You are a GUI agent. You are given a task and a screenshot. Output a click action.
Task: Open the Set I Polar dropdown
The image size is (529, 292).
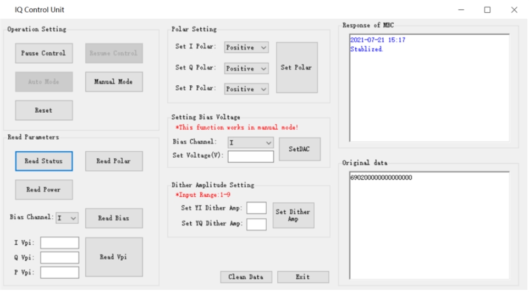246,48
